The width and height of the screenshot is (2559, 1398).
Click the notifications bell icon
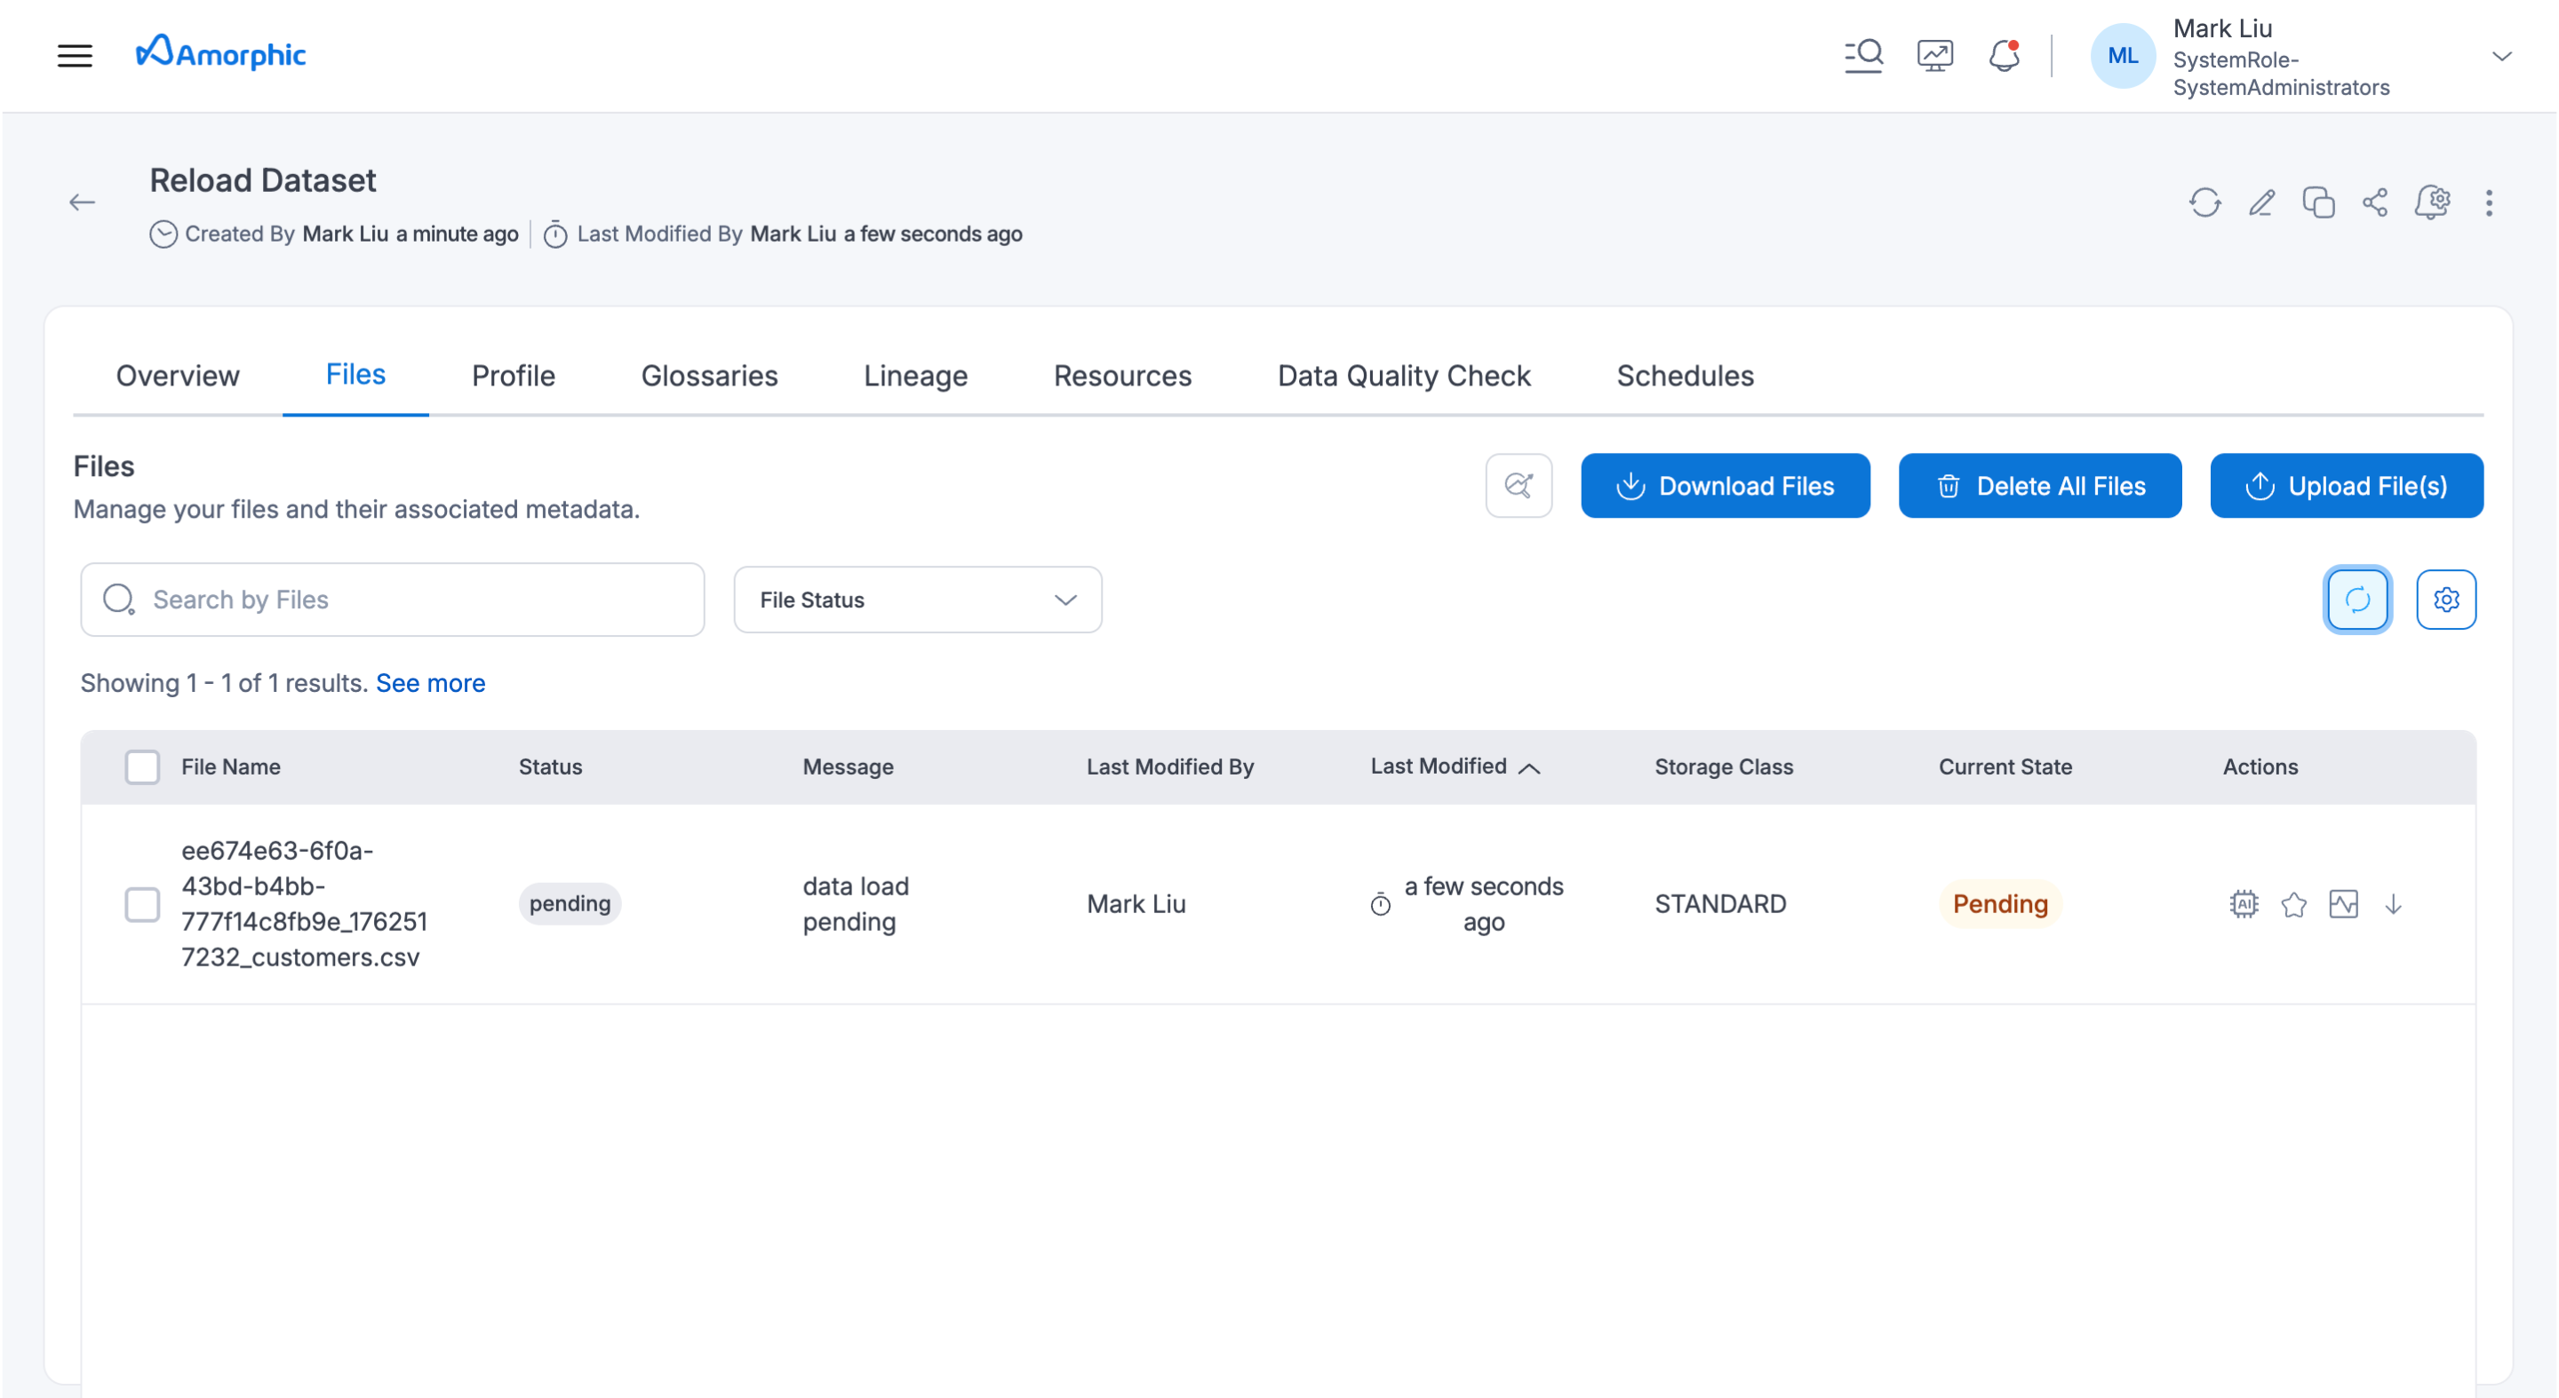[2004, 56]
